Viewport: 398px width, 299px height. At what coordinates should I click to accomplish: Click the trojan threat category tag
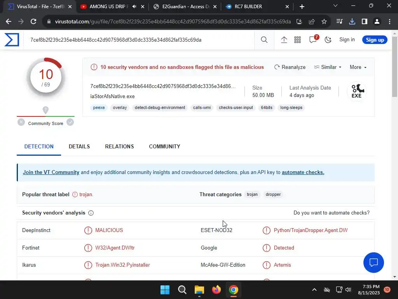[252, 194]
